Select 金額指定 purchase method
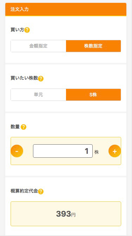This screenshot has height=236, width=132. click(38, 46)
